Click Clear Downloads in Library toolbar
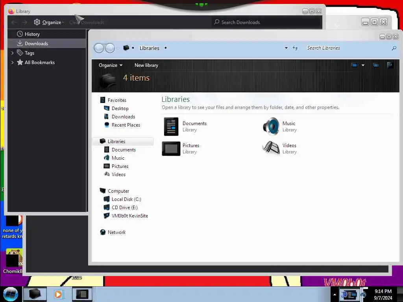Screen dimensions: 403x302 click(86, 22)
